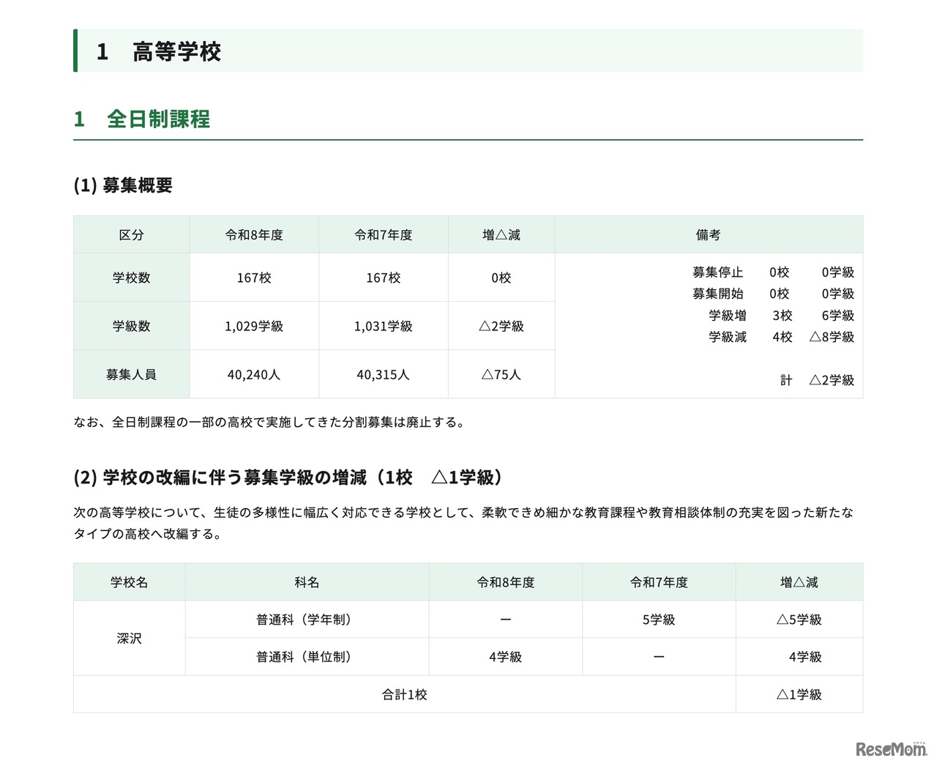Click the 「普通科（学年制）」 cell
The image size is (937, 766).
(x=306, y=619)
